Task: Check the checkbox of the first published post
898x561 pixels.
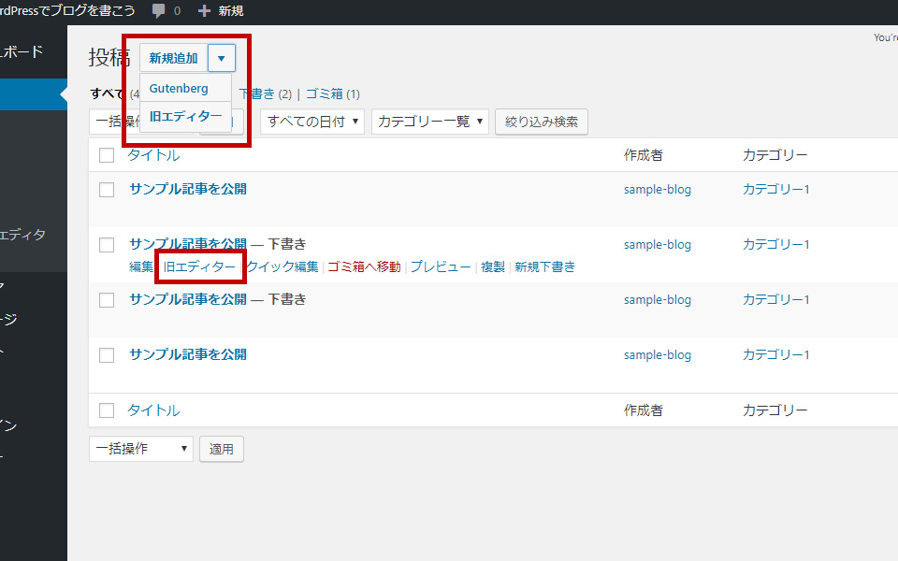Action: coord(107,190)
